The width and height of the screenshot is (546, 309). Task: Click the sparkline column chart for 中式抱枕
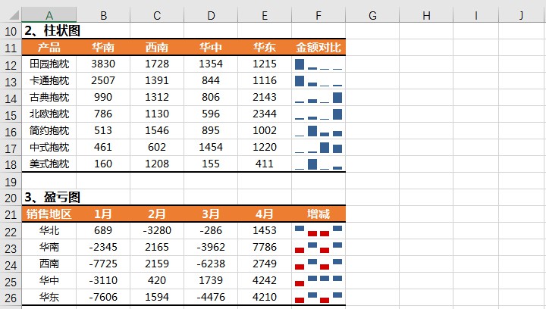[x=318, y=148]
